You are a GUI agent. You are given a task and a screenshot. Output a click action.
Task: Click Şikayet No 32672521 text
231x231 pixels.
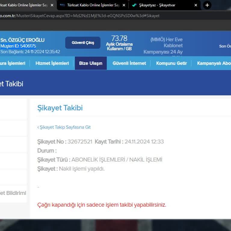[65, 142]
